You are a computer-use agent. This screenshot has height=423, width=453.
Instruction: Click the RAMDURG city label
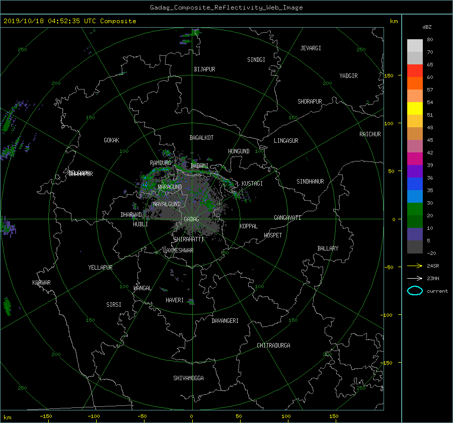(x=161, y=163)
